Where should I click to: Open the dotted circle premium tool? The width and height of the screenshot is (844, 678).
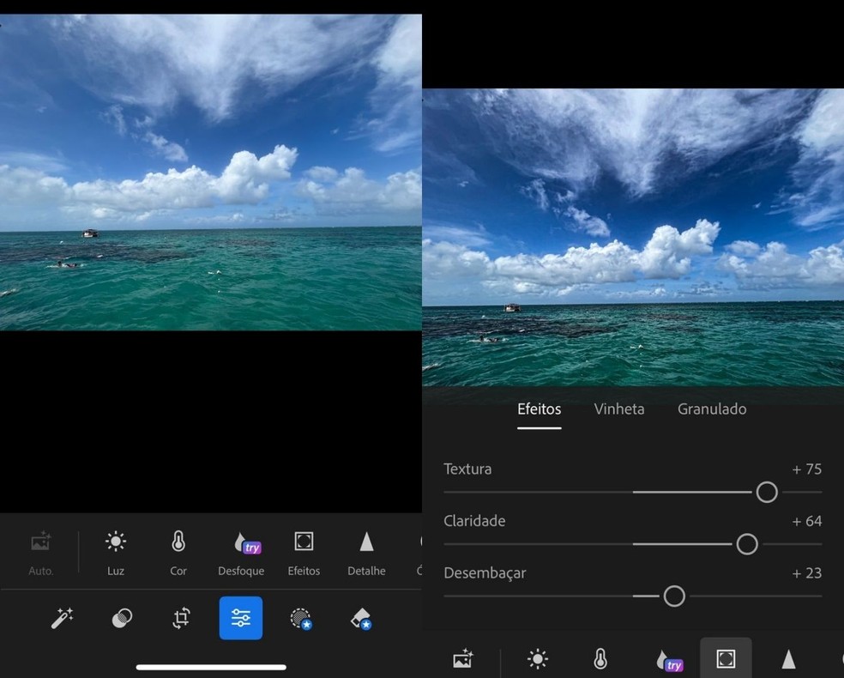pyautogui.click(x=301, y=618)
